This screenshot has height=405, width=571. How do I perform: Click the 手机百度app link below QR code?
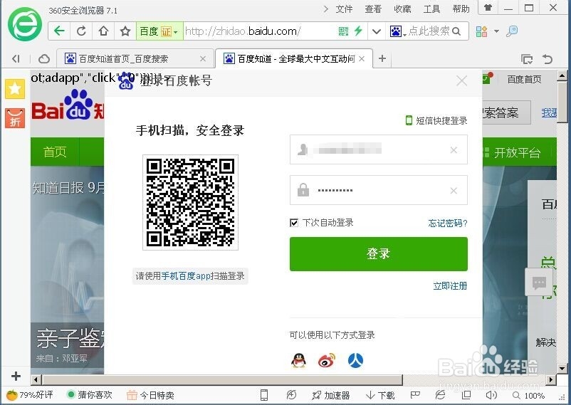tap(186, 276)
